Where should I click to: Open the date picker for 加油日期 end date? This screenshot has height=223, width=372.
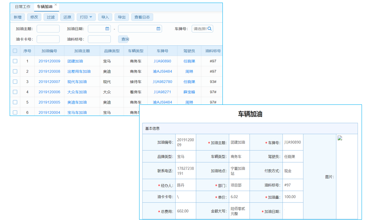tap(158, 28)
